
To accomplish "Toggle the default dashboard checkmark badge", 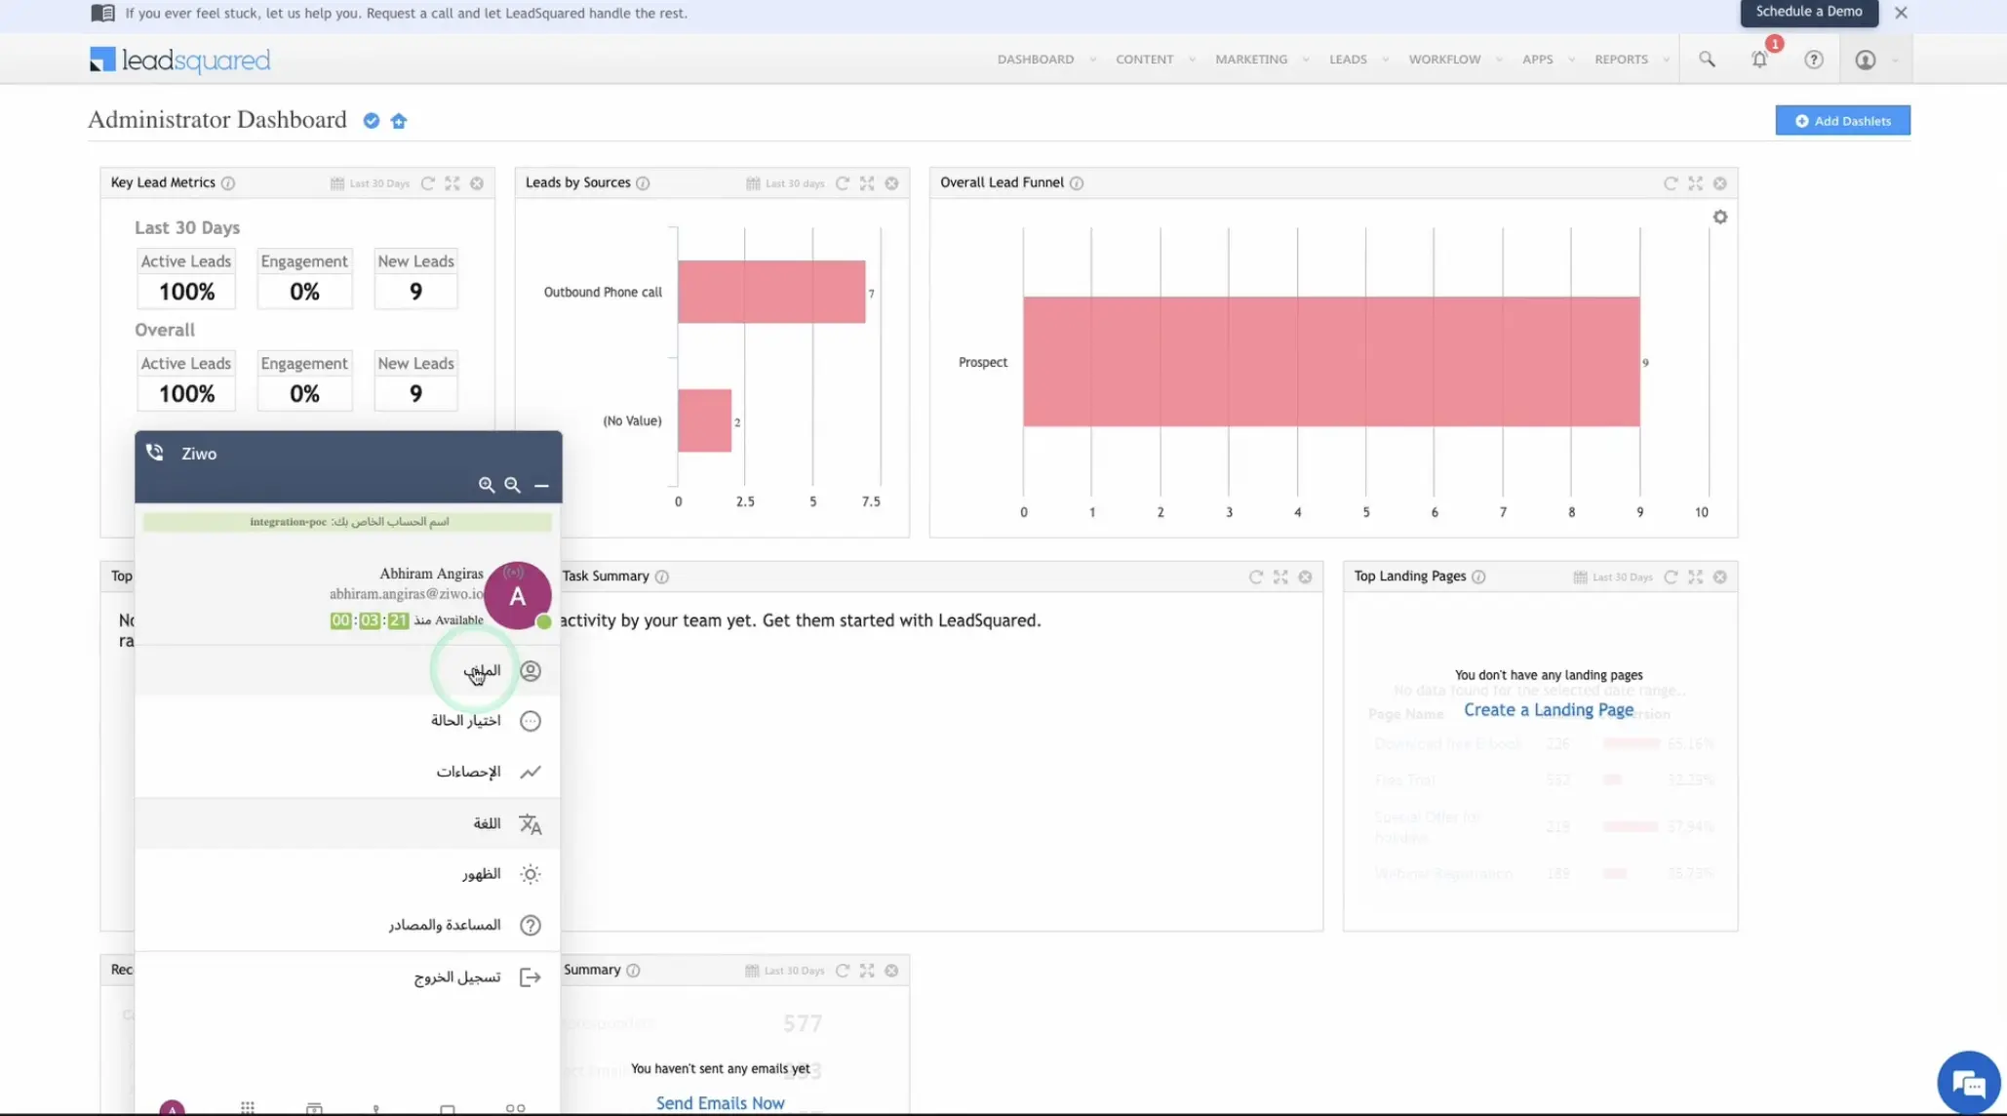I will pos(372,121).
